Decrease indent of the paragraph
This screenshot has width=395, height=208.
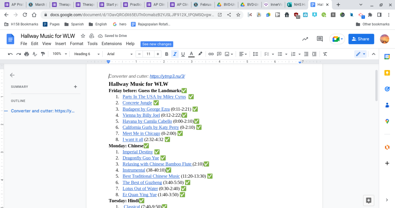pyautogui.click(x=306, y=54)
